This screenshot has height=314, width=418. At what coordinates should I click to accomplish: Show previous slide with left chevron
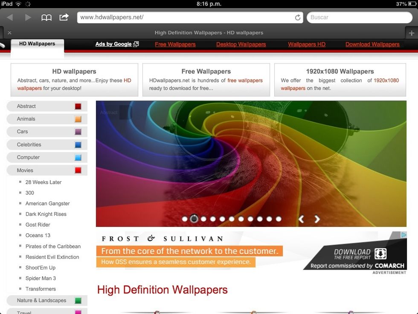click(x=301, y=219)
